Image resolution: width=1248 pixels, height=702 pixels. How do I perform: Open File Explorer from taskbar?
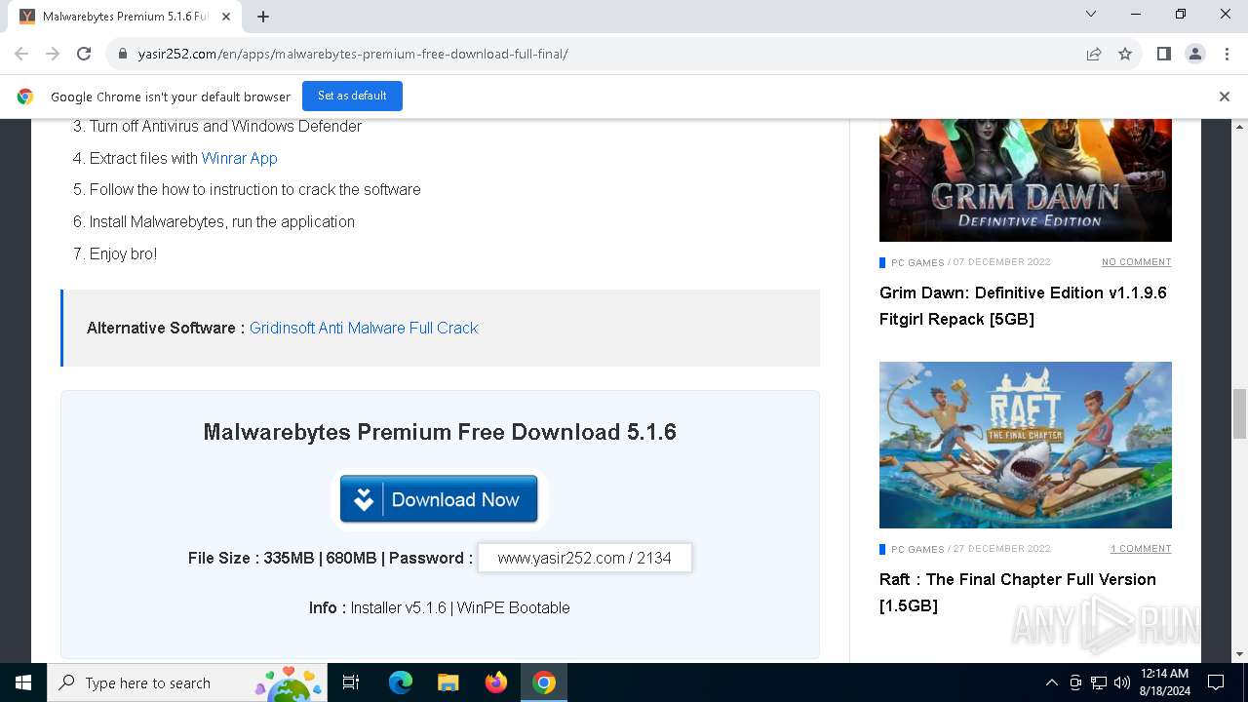point(448,682)
